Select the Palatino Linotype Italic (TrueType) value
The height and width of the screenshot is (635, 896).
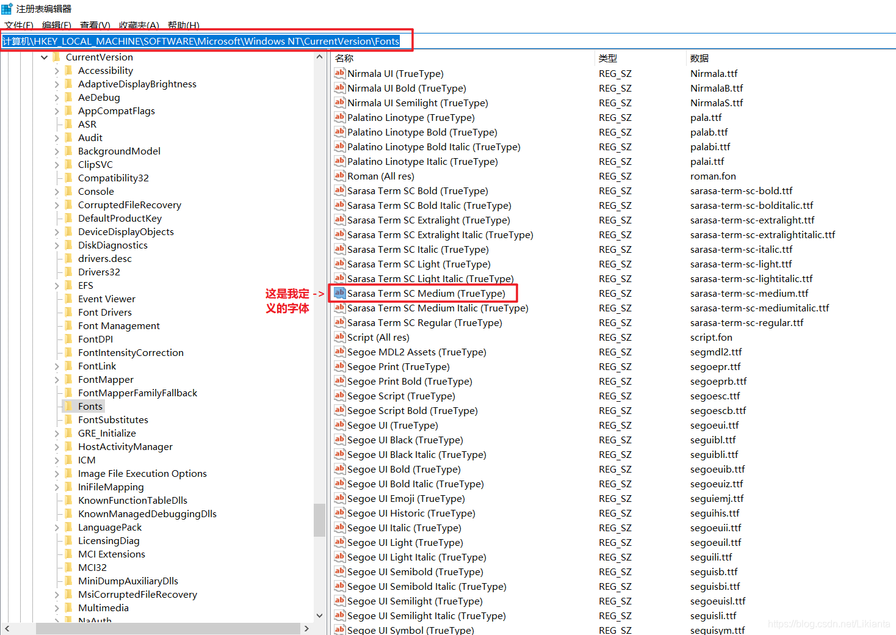click(422, 161)
